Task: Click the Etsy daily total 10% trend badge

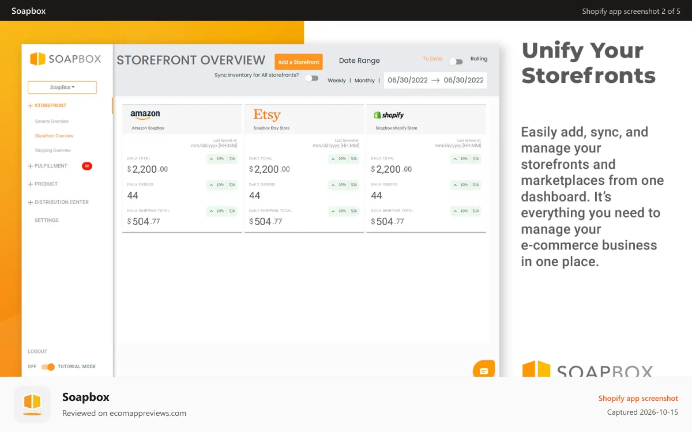Action: tap(344, 159)
